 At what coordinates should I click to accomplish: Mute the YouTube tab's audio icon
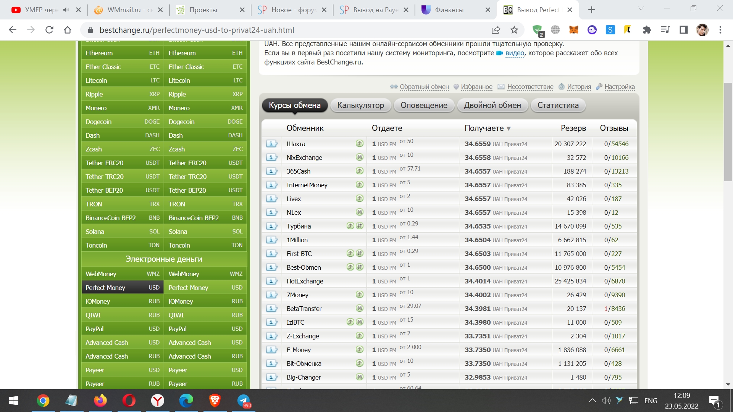pyautogui.click(x=66, y=10)
